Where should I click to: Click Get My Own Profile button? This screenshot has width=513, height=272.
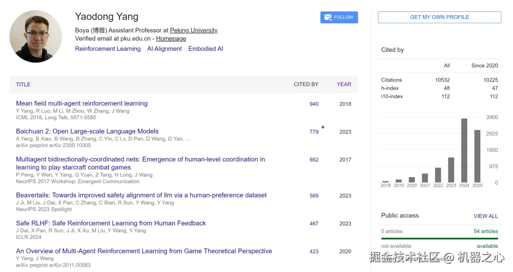point(439,17)
